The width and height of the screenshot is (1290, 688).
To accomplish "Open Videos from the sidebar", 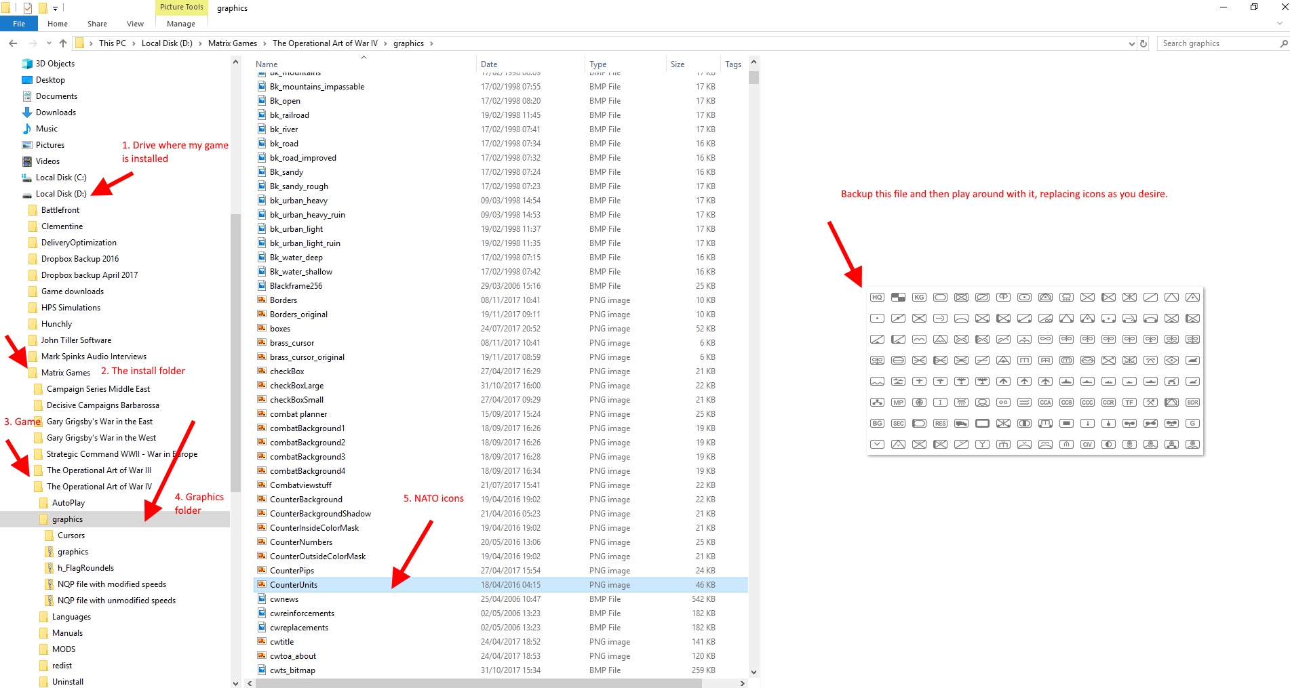I will [47, 161].
